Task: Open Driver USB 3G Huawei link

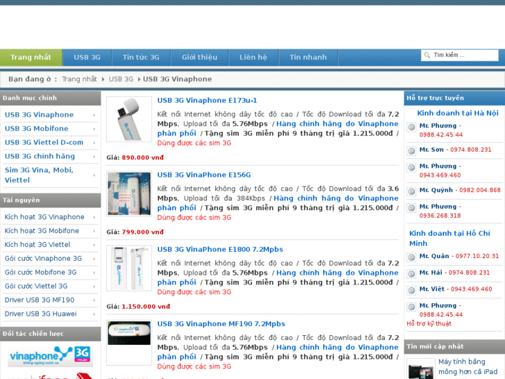Action: click(x=40, y=314)
